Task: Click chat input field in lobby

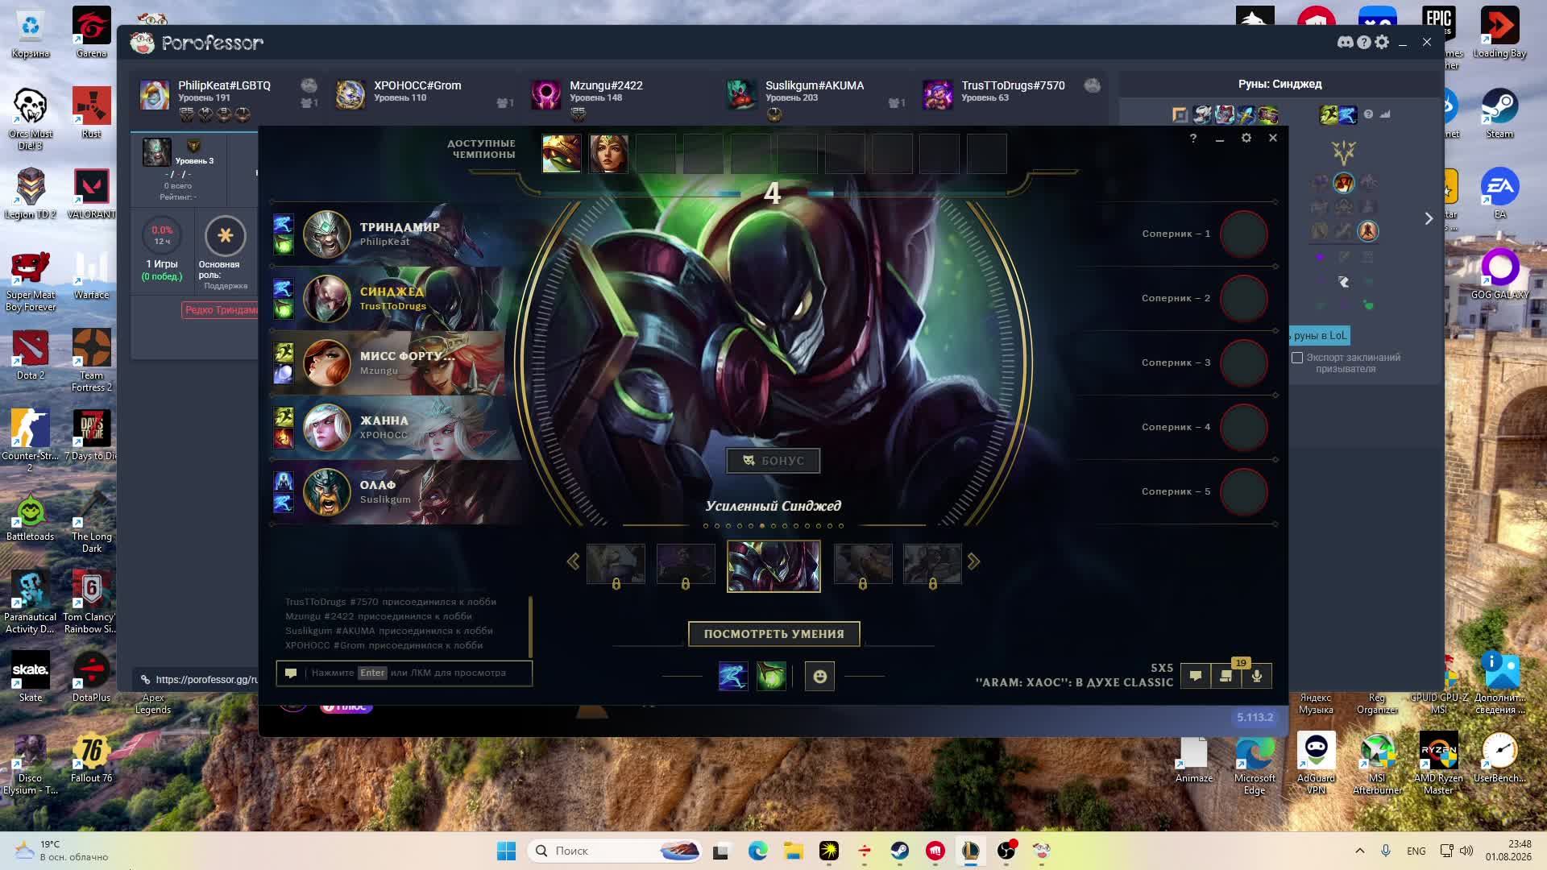Action: pyautogui.click(x=404, y=673)
